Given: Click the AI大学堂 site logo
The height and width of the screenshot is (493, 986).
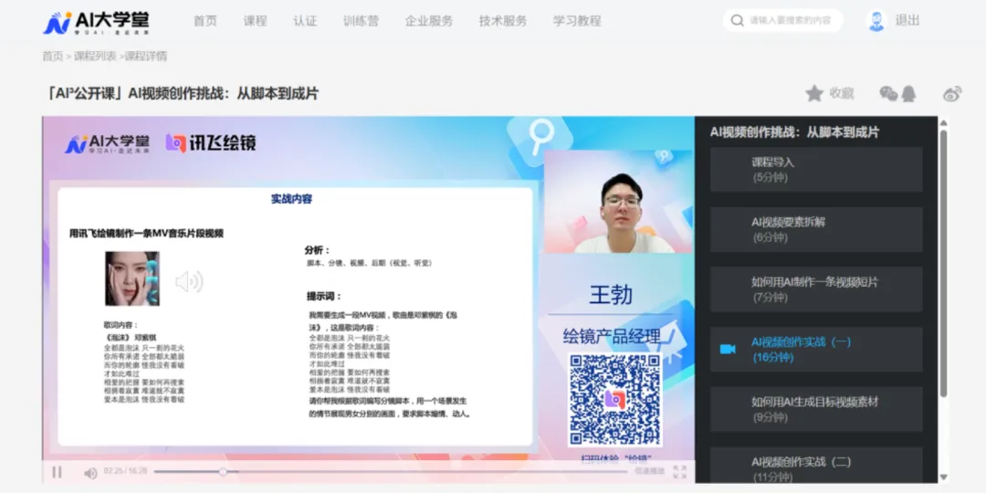Looking at the screenshot, I should [x=96, y=23].
